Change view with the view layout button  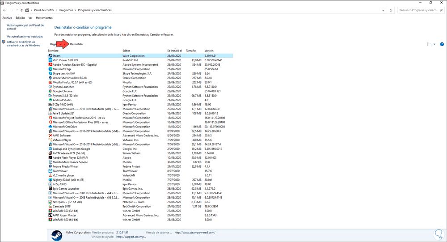point(429,44)
